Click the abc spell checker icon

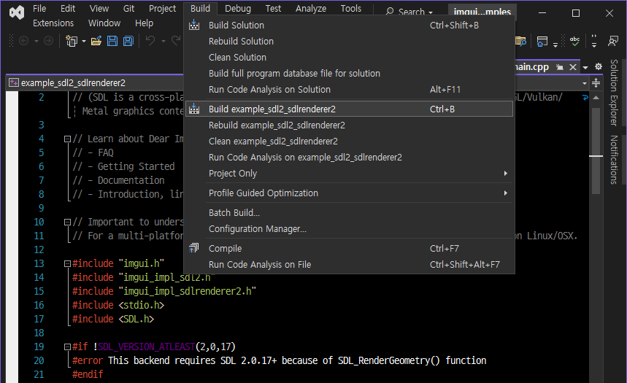coord(574,41)
